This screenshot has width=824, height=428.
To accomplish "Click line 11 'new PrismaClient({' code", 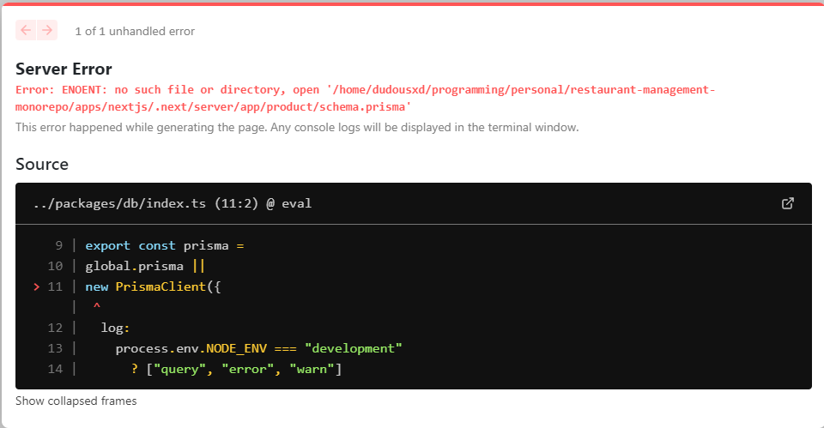I will tap(153, 286).
